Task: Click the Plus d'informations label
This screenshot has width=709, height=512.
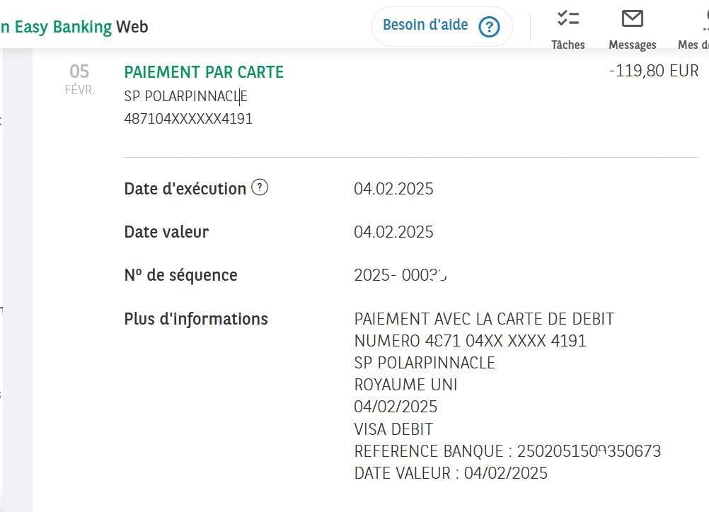Action: 196,319
